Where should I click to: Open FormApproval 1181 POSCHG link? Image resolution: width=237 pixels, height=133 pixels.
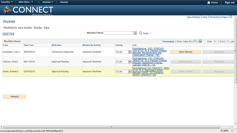tap(150, 62)
